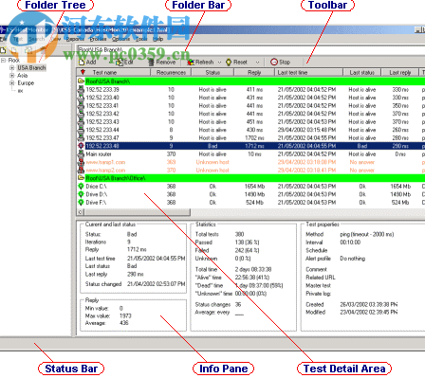Open the dropdown arrow beside Refresh

[219, 63]
